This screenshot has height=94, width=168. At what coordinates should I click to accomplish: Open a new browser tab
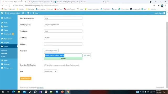coord(108,2)
